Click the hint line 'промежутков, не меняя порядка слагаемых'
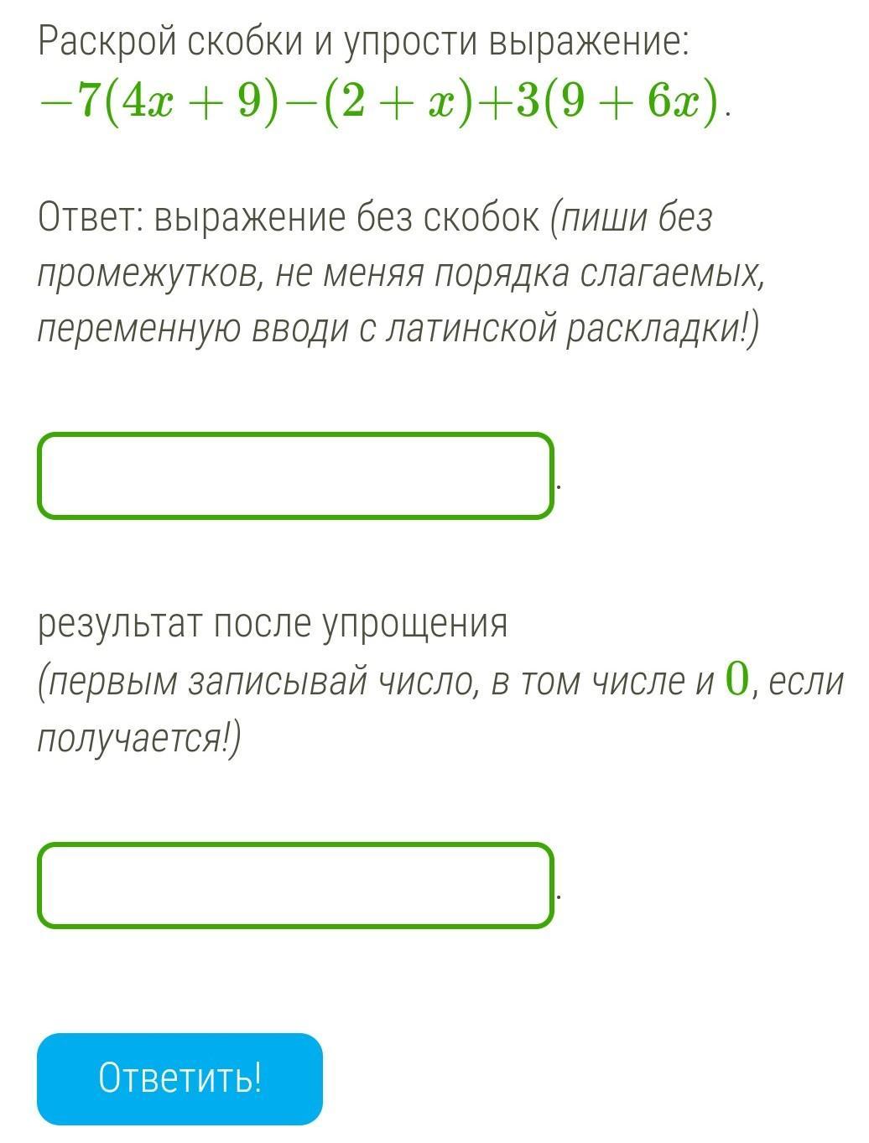This screenshot has height=1143, width=869. (402, 275)
